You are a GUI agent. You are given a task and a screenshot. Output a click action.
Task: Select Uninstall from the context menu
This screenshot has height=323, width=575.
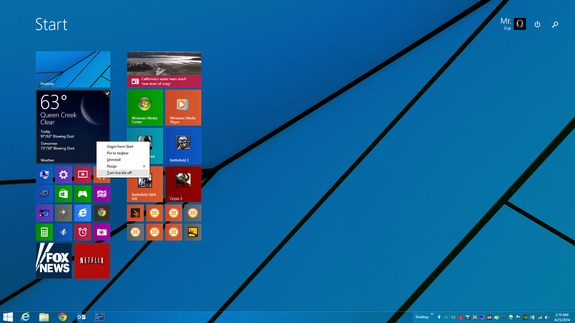point(123,160)
